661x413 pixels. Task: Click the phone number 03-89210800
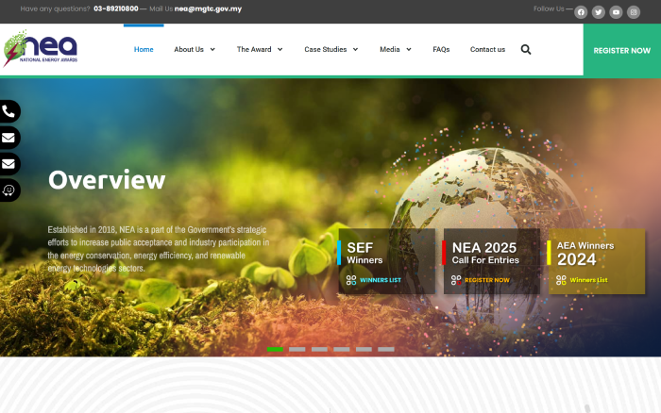coord(116,8)
